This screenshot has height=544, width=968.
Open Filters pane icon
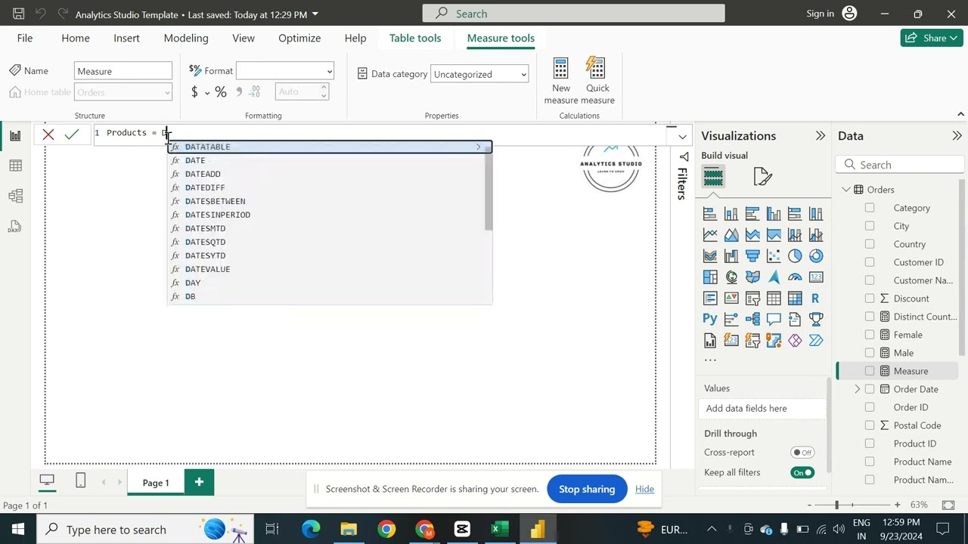point(683,157)
